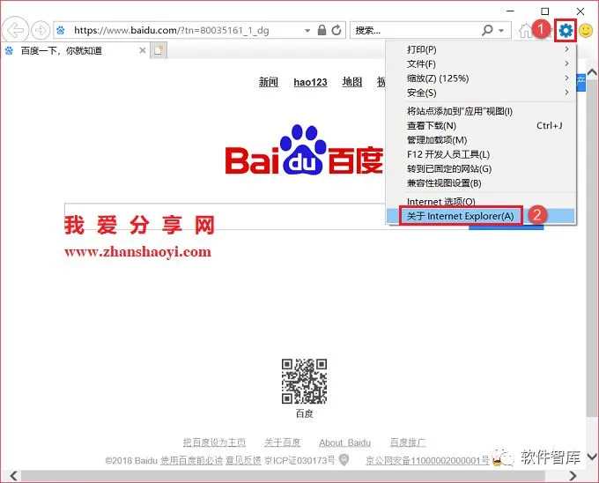Viewport: 599px width, 483px height.
Task: Select Internet 选项(O) menu item
Action: [x=481, y=201]
